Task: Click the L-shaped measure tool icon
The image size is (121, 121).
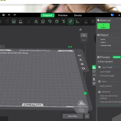Action: tap(78, 22)
